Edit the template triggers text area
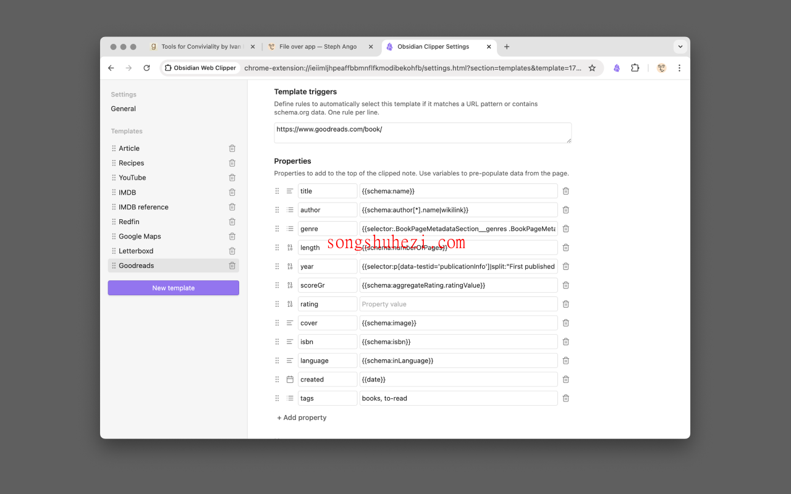791x494 pixels. pos(423,133)
